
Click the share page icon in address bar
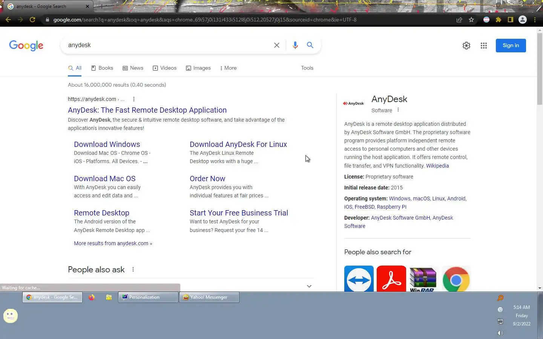[459, 20]
